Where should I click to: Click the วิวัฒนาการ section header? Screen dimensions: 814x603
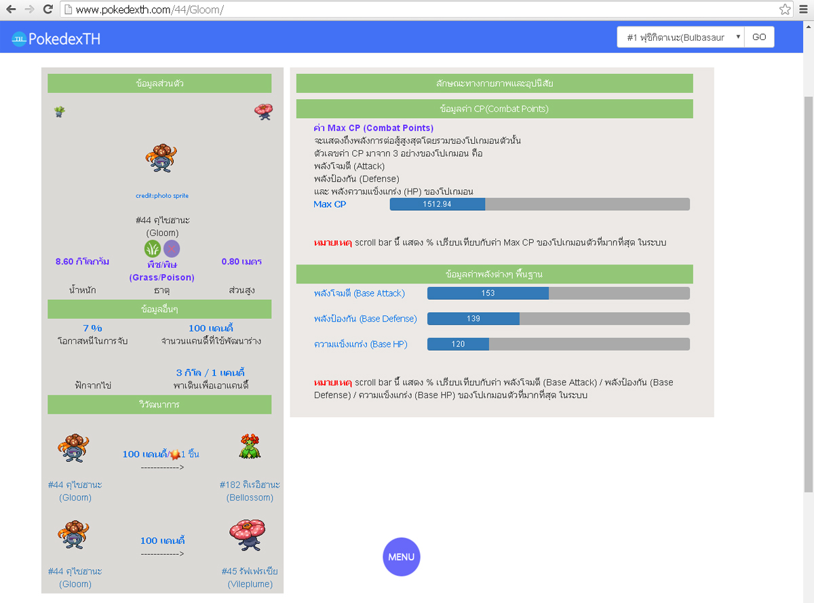pos(159,404)
